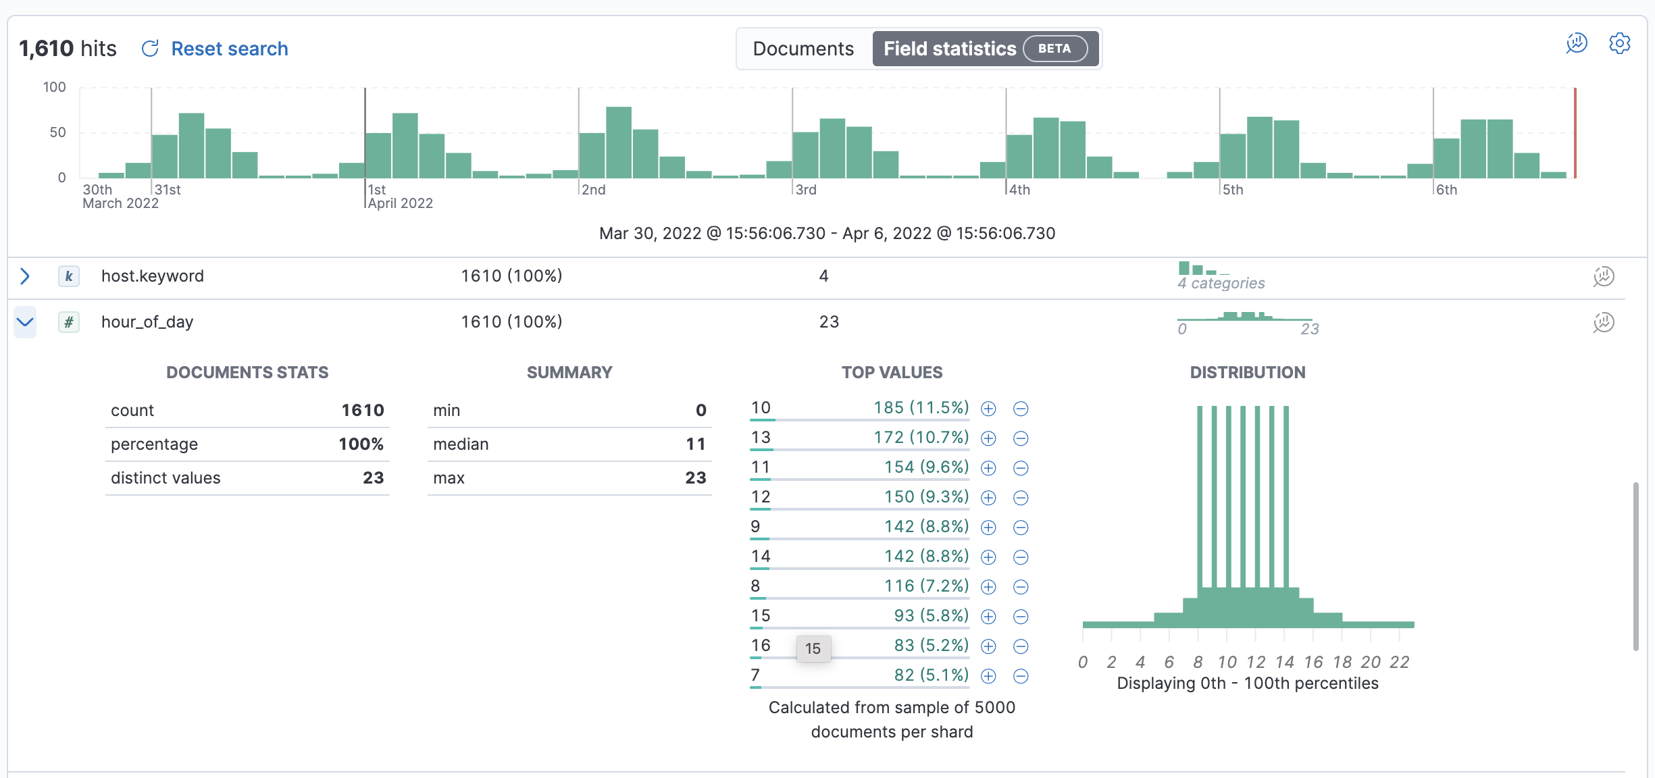Expand the host.keyword field row
The width and height of the screenshot is (1655, 778).
click(x=25, y=276)
